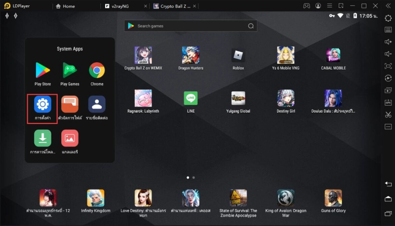
Task: Launch Ys 6 Mobile VNG
Action: [x=286, y=55]
